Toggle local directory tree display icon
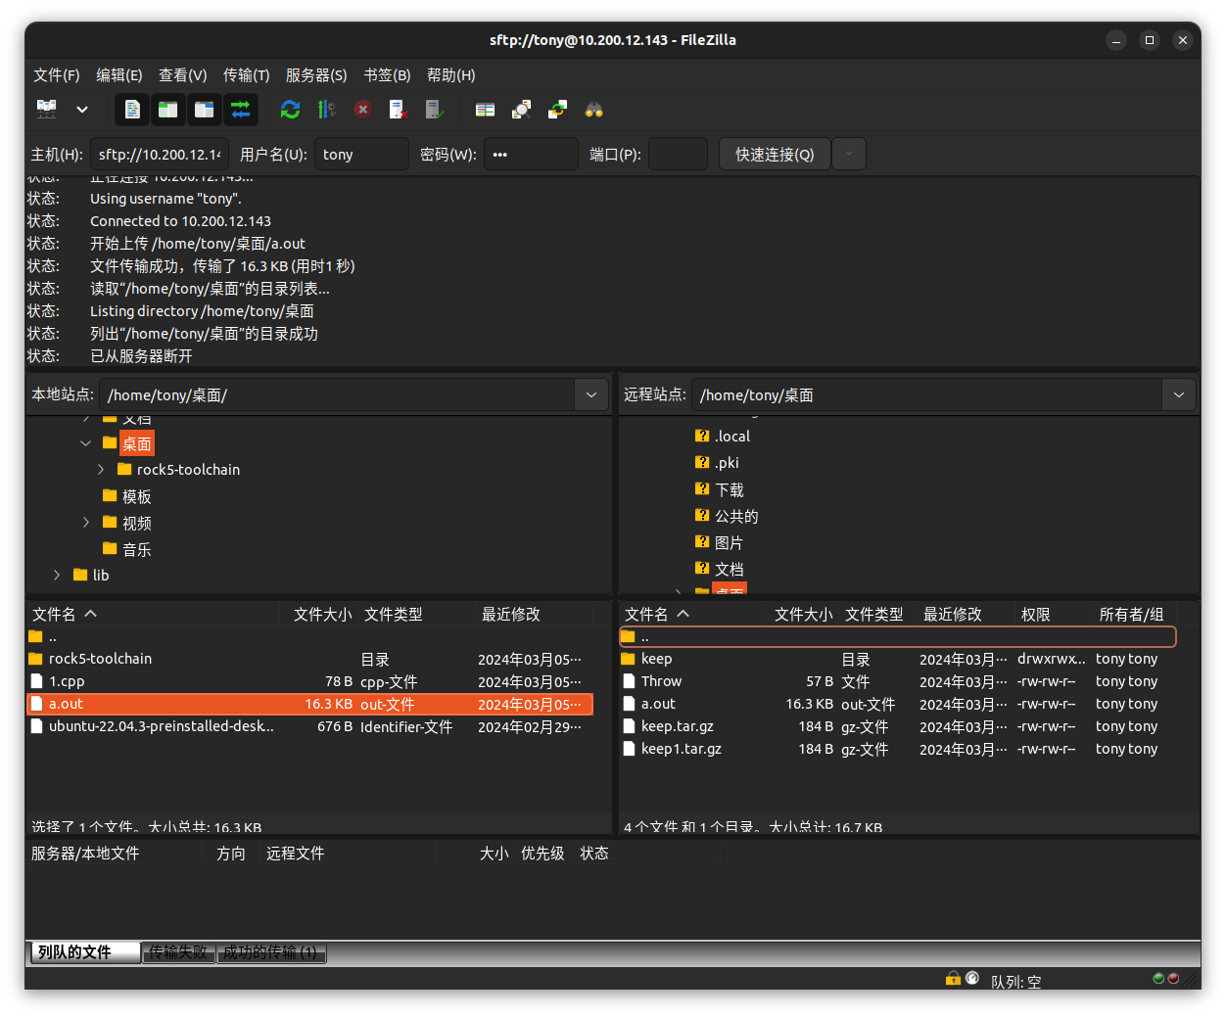This screenshot has width=1226, height=1017. [168, 110]
